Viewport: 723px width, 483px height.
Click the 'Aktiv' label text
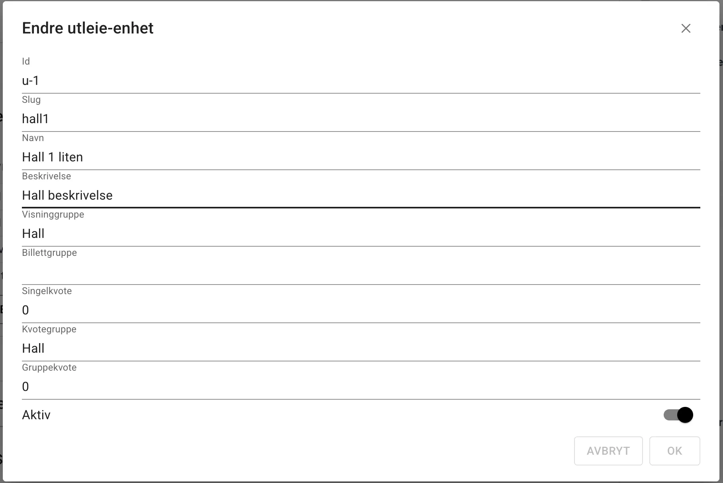click(36, 415)
